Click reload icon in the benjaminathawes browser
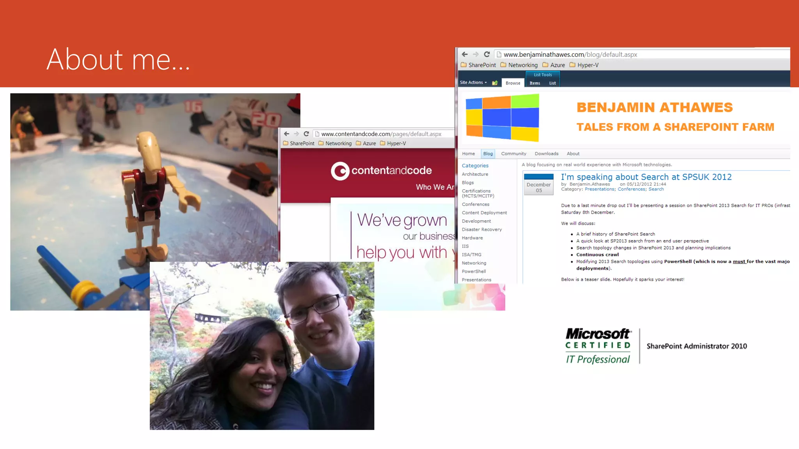Screen dimensions: 799x449 (487, 54)
